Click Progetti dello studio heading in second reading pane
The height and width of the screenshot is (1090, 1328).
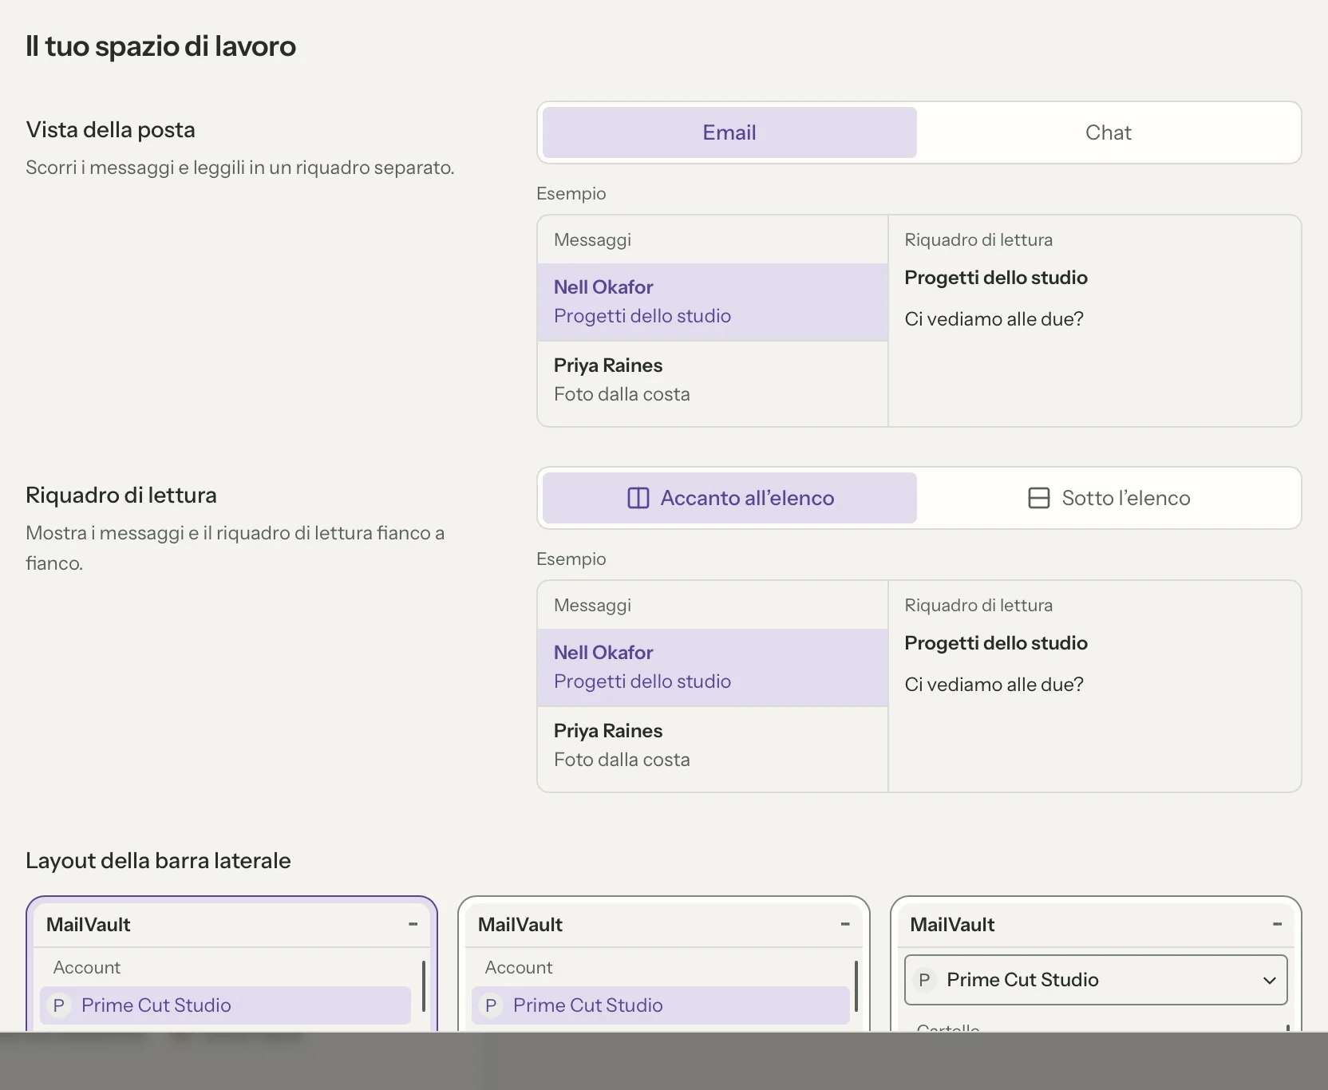996,643
